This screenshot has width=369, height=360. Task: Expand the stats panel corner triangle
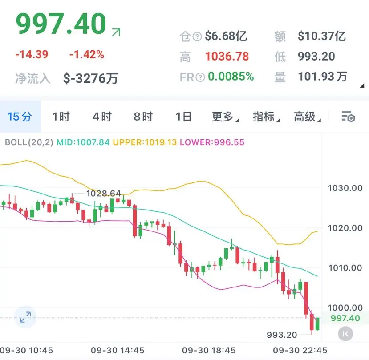point(362,85)
